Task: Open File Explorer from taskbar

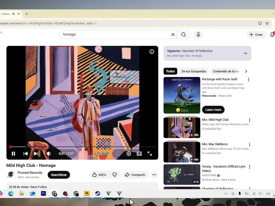Action: (x=22, y=194)
